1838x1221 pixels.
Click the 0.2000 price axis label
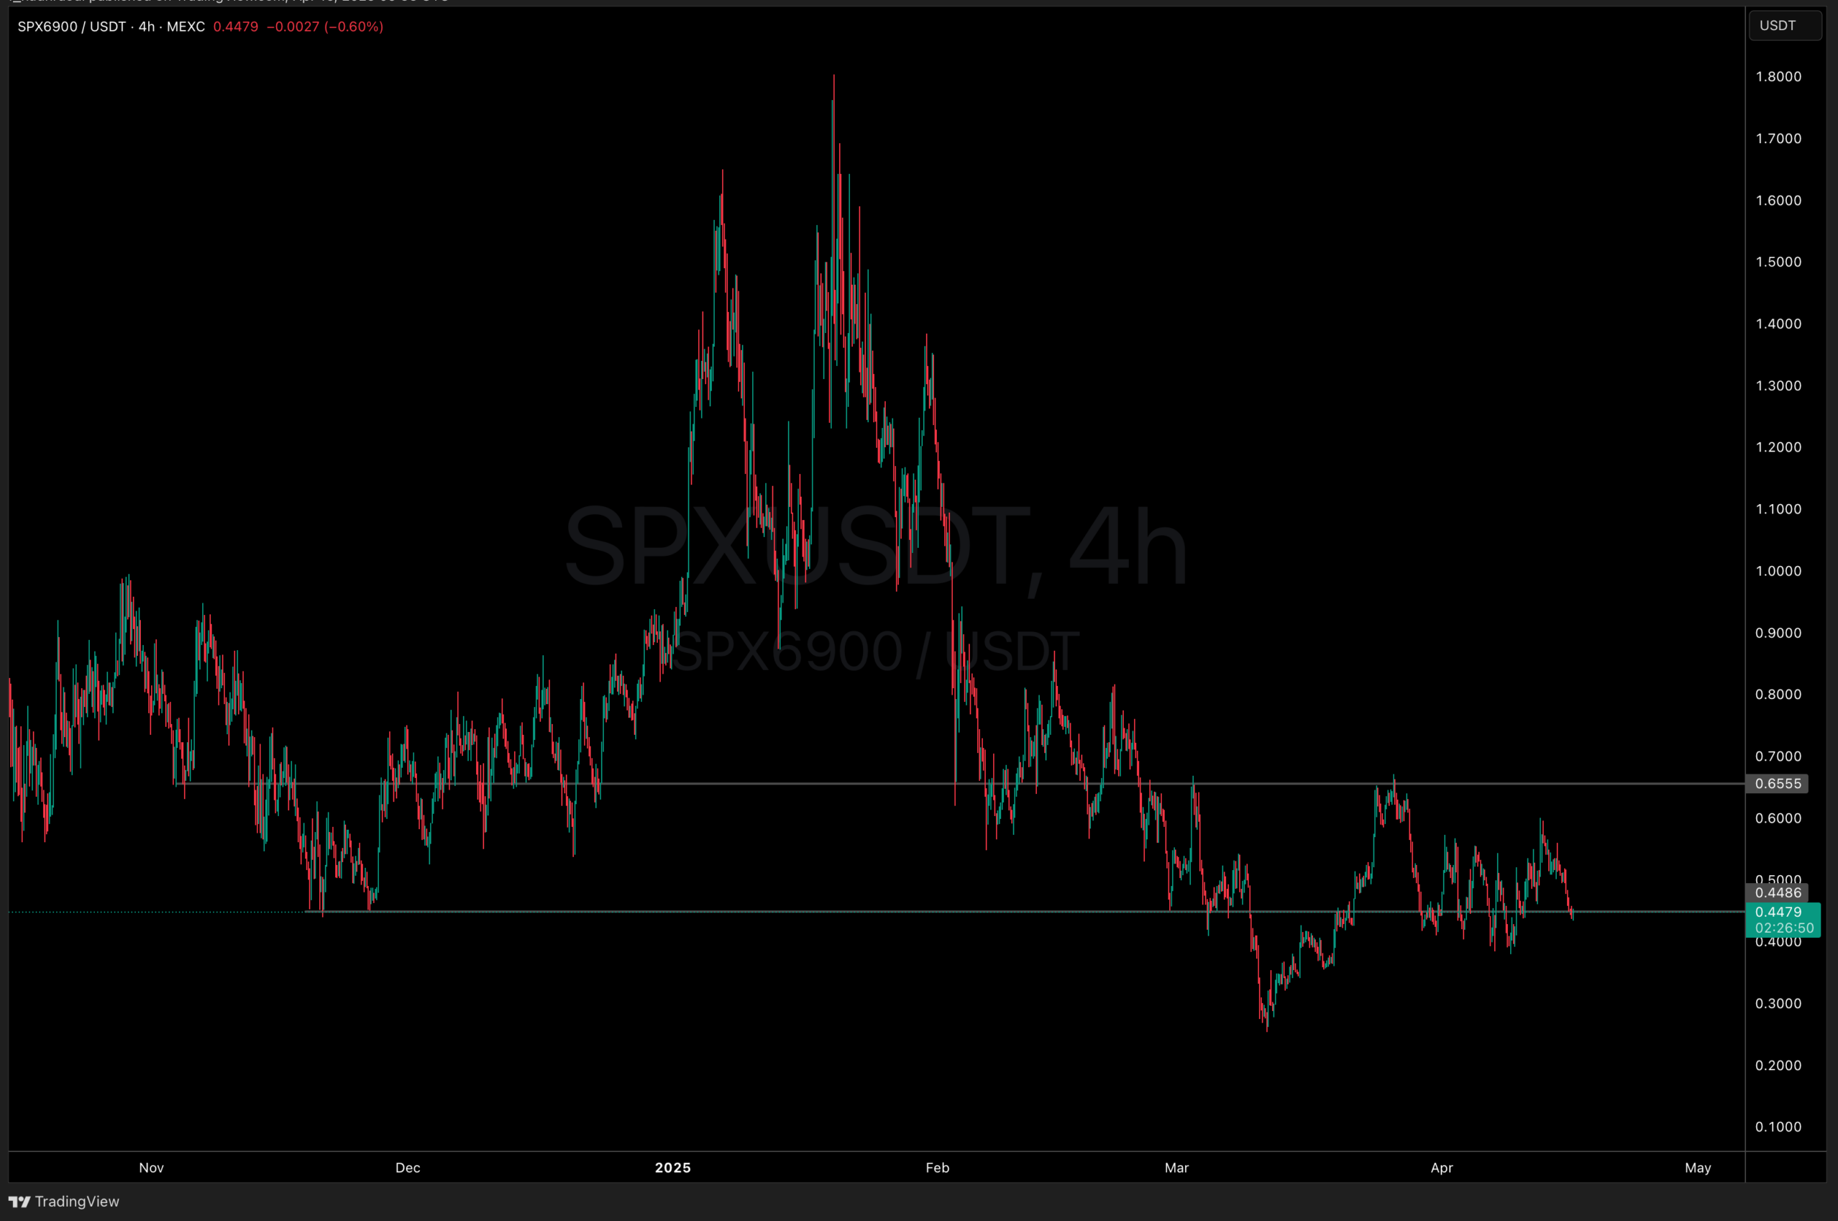click(1778, 1065)
